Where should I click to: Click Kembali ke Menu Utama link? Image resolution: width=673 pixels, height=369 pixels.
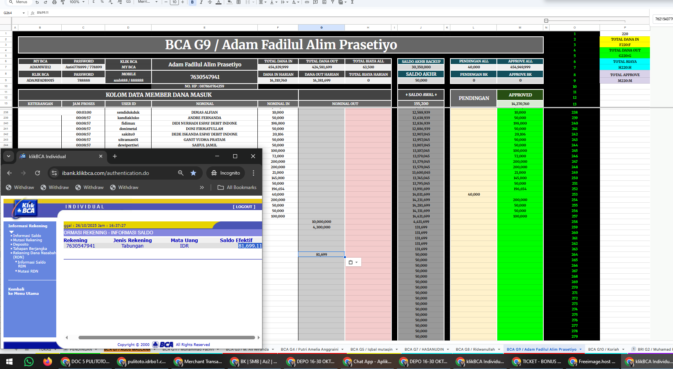(23, 291)
